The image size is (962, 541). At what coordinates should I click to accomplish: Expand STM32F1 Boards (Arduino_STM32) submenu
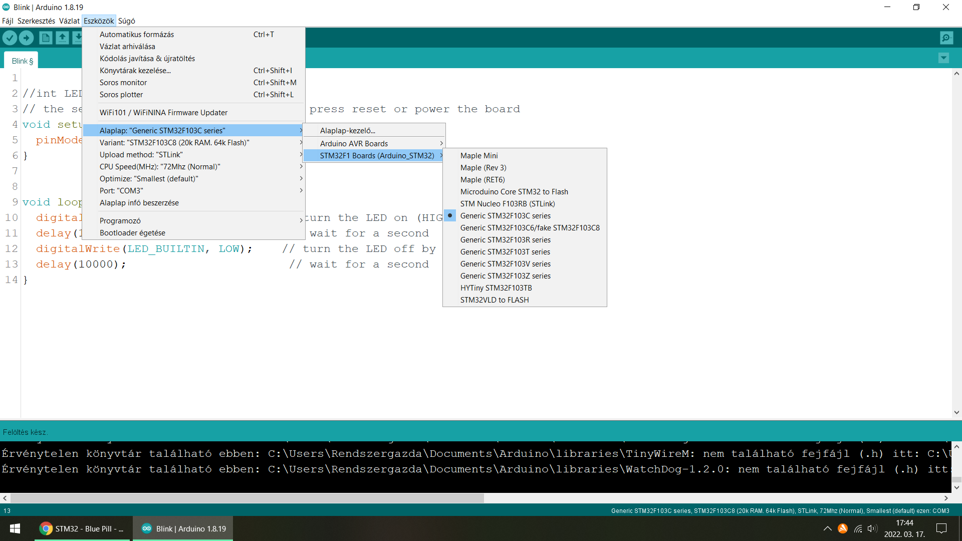(374, 156)
